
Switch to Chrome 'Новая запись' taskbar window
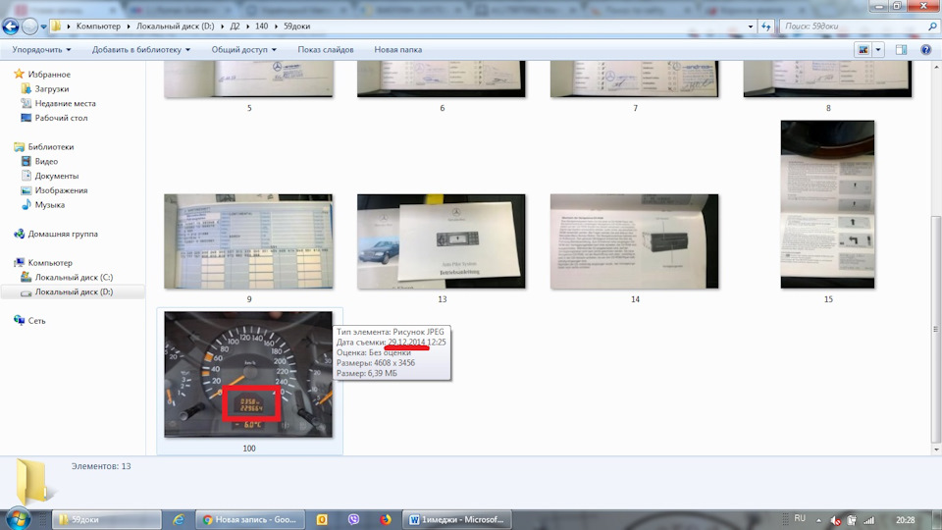(251, 520)
